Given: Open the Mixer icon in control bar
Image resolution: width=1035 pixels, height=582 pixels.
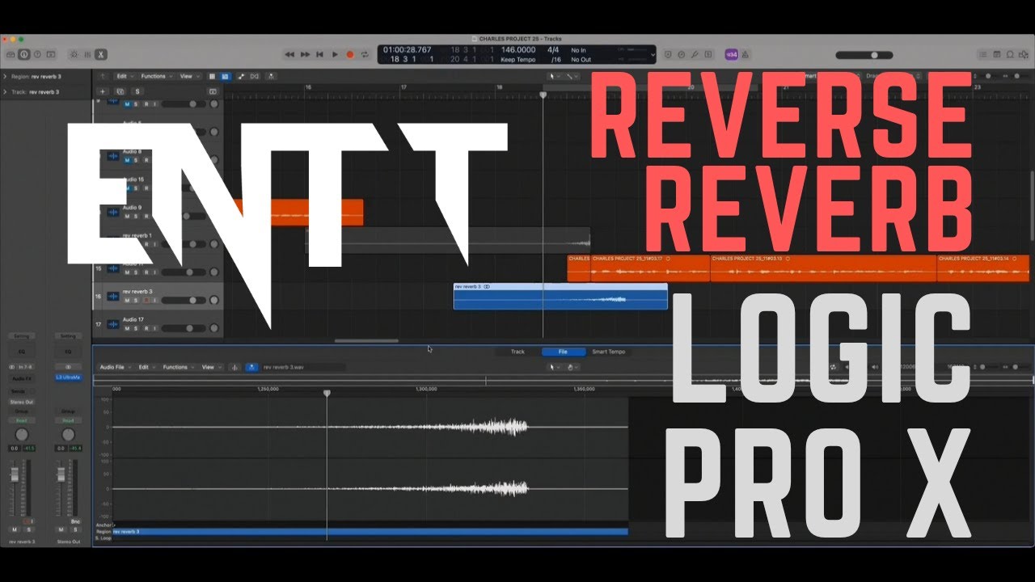Looking at the screenshot, I should [x=87, y=54].
